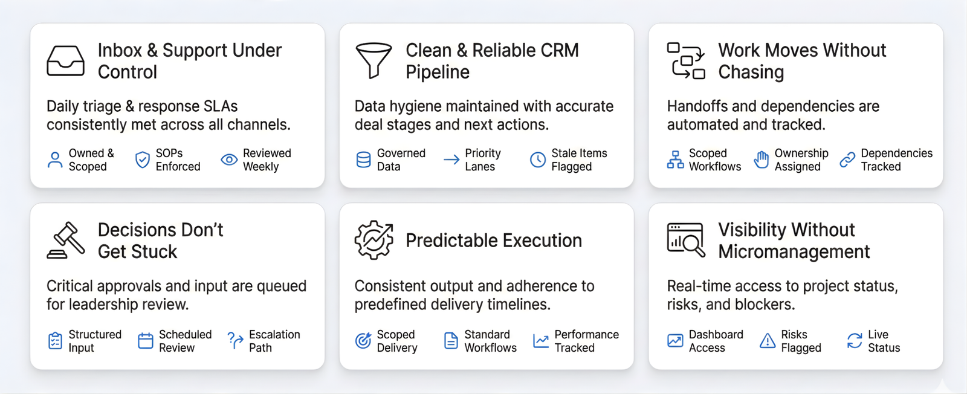Click the CRM pipeline funnel icon
This screenshot has height=394, width=967.
(x=374, y=60)
